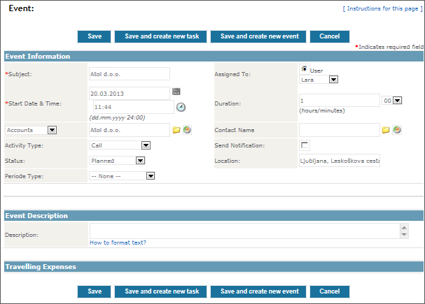Viewport: 425px width, 304px height.
Task: Select the User radio button
Action: 305,70
